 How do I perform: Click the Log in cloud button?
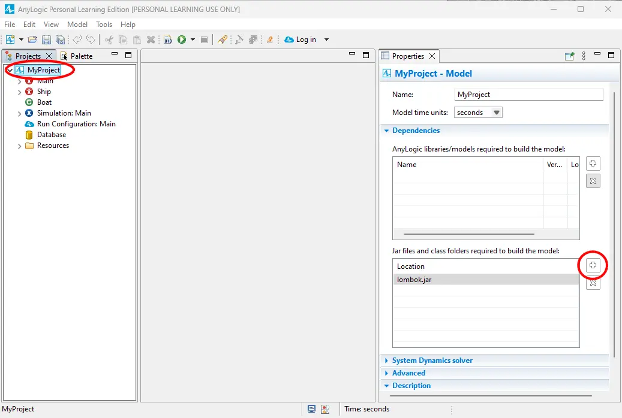pos(301,39)
